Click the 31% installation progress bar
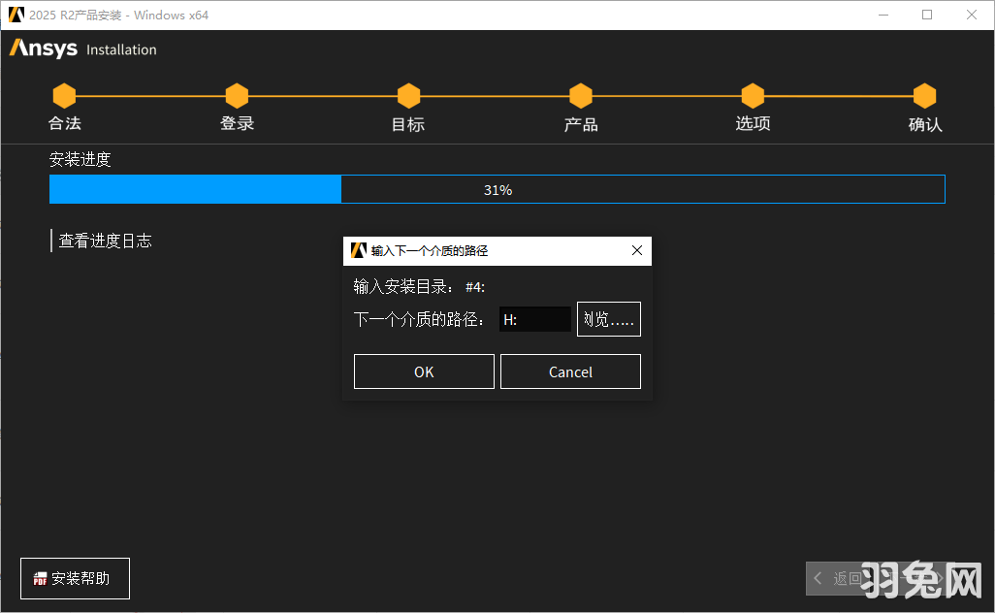995x613 pixels. click(x=497, y=189)
